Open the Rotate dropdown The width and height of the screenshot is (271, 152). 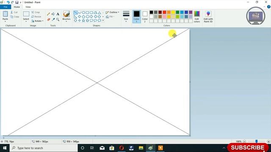tap(37, 21)
